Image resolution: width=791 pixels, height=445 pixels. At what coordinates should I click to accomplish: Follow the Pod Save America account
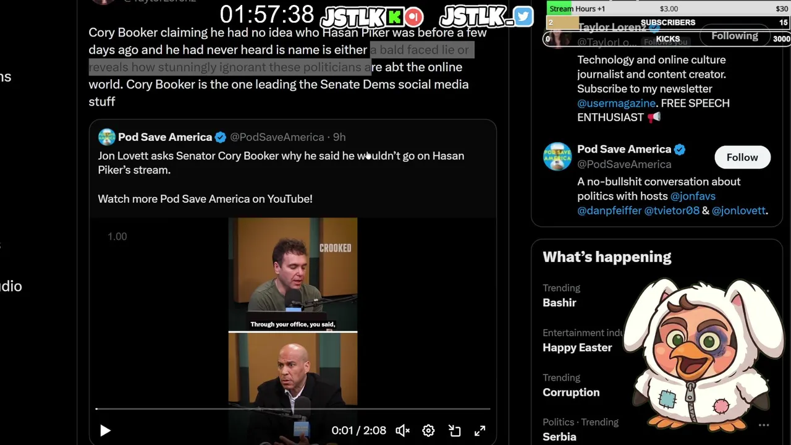click(x=742, y=157)
